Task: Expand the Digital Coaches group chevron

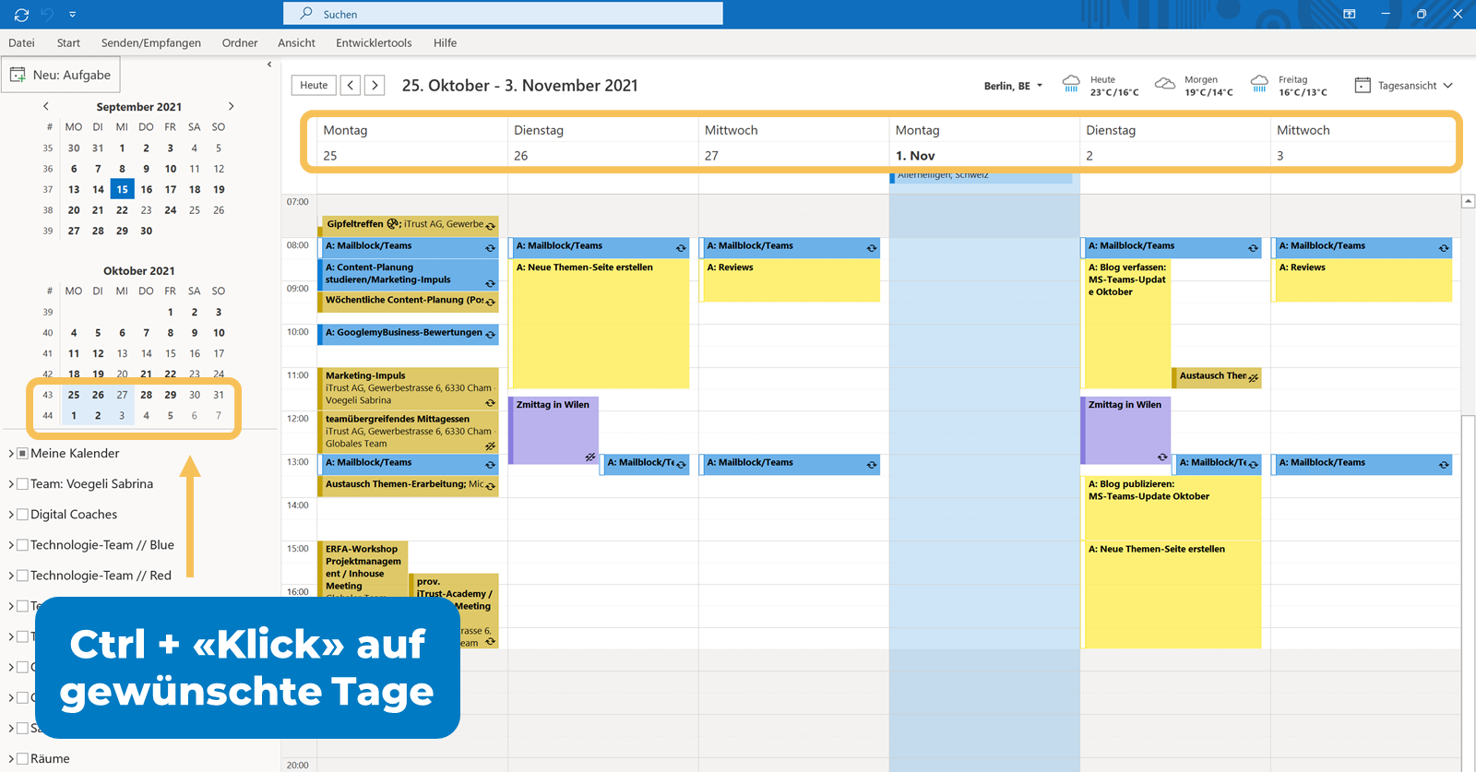Action: pos(11,515)
